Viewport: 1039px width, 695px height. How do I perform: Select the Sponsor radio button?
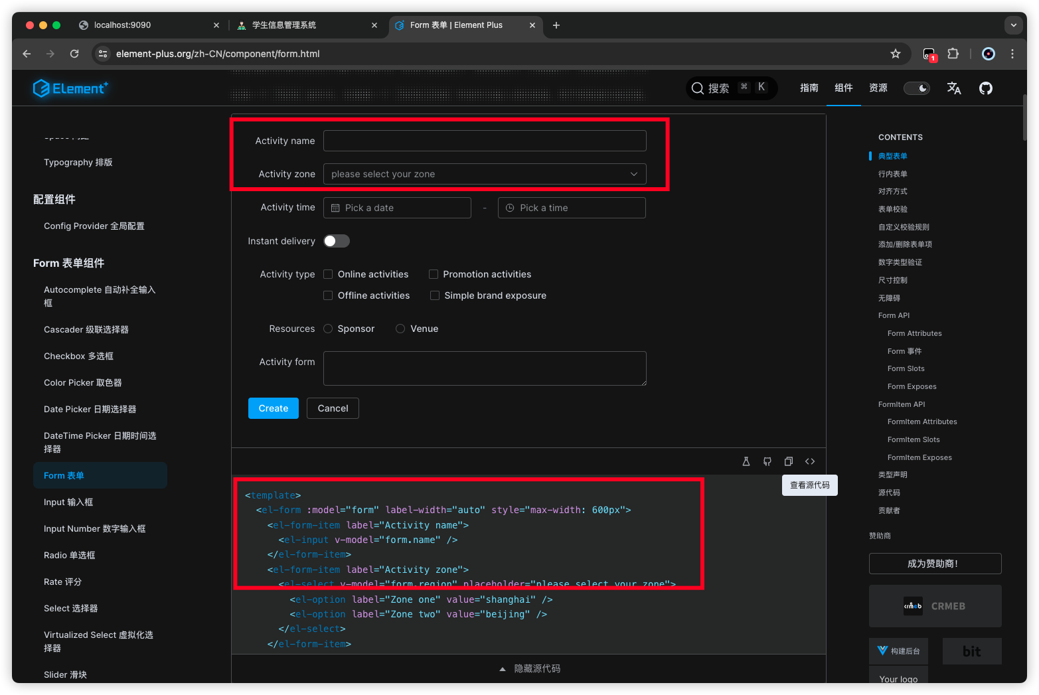(x=328, y=329)
